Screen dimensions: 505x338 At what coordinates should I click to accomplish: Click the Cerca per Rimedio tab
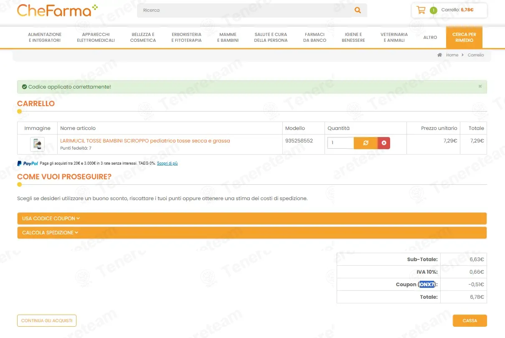point(464,38)
